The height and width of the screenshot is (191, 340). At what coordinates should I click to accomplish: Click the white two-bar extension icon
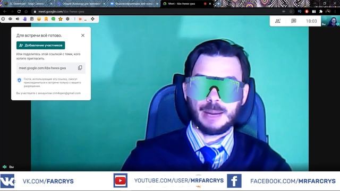[314, 12]
